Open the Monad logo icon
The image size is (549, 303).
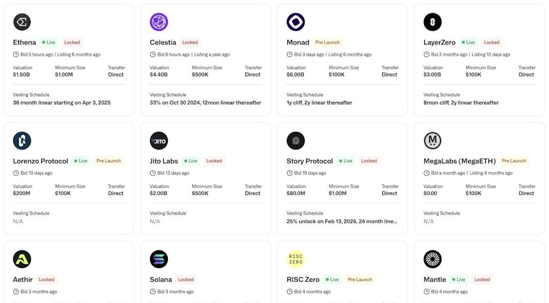click(296, 22)
